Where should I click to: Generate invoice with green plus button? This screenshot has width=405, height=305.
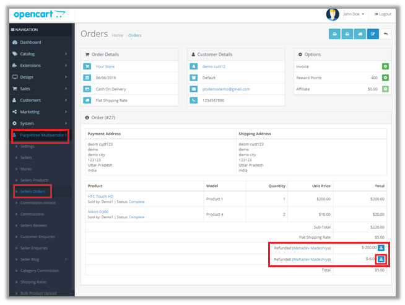(x=385, y=66)
